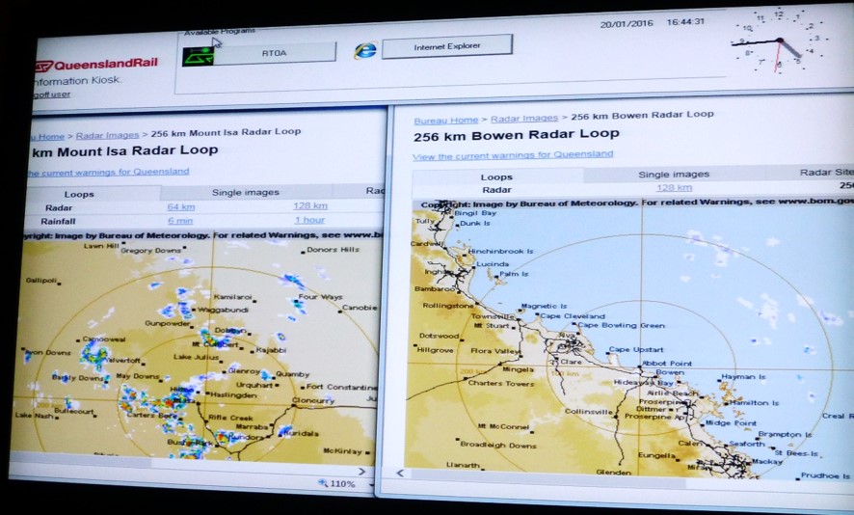Click current warnings for Queensland link in Bowen window

click(513, 155)
